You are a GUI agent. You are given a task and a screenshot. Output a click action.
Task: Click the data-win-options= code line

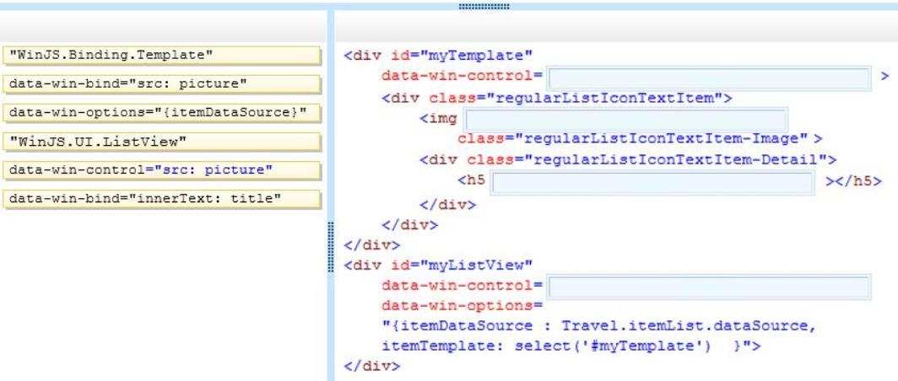click(462, 305)
